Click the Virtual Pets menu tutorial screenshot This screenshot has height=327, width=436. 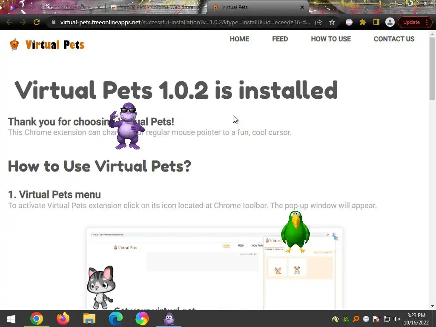pos(215,269)
